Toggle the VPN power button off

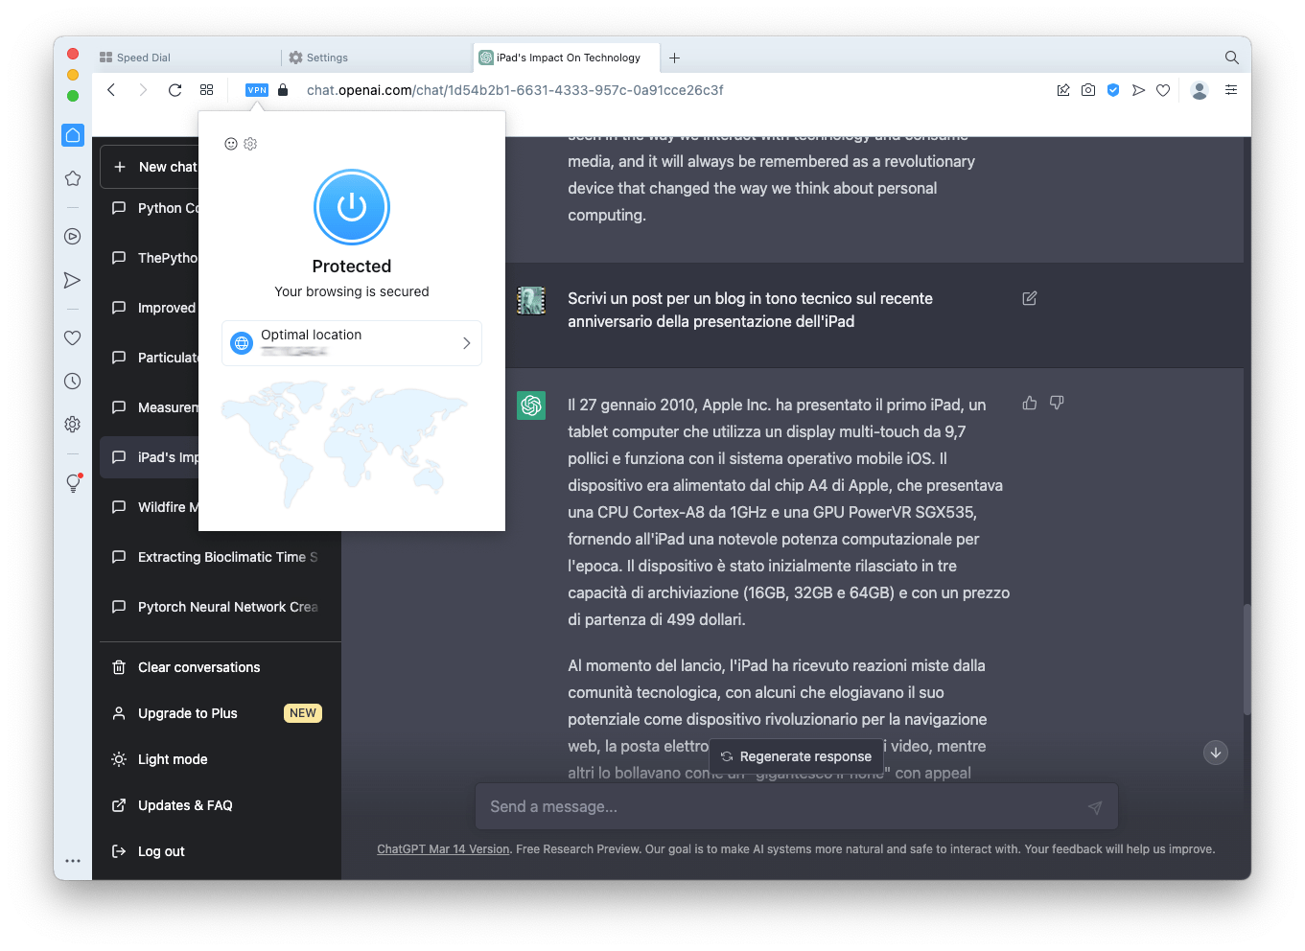(x=352, y=207)
